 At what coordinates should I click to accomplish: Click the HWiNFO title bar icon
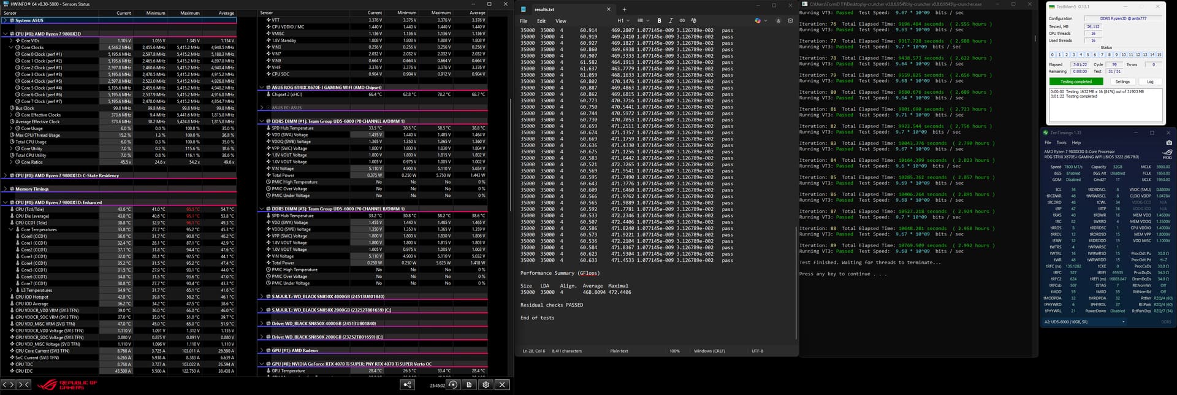tap(5, 4)
